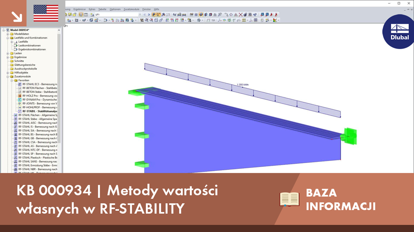Image resolution: width=414 pixels, height=232 pixels.
Task: Select the Schnitte folder
Action: [19, 61]
